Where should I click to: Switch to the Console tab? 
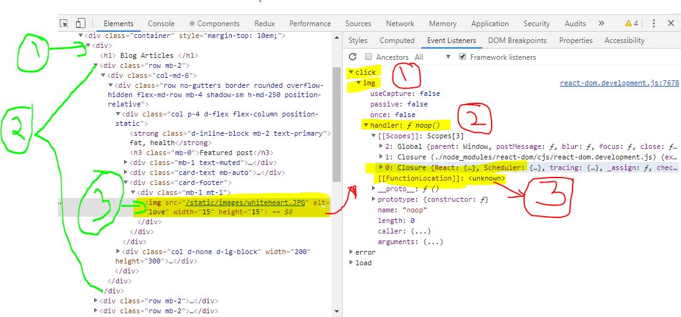pos(161,24)
